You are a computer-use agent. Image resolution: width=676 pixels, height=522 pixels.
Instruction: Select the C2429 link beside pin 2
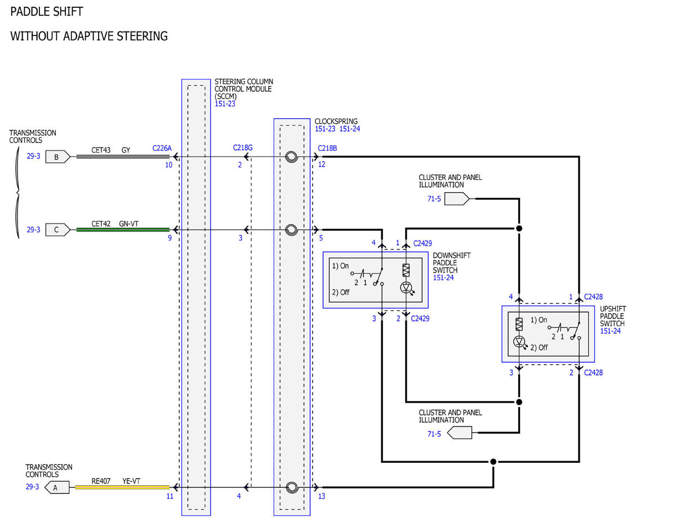tap(421, 319)
